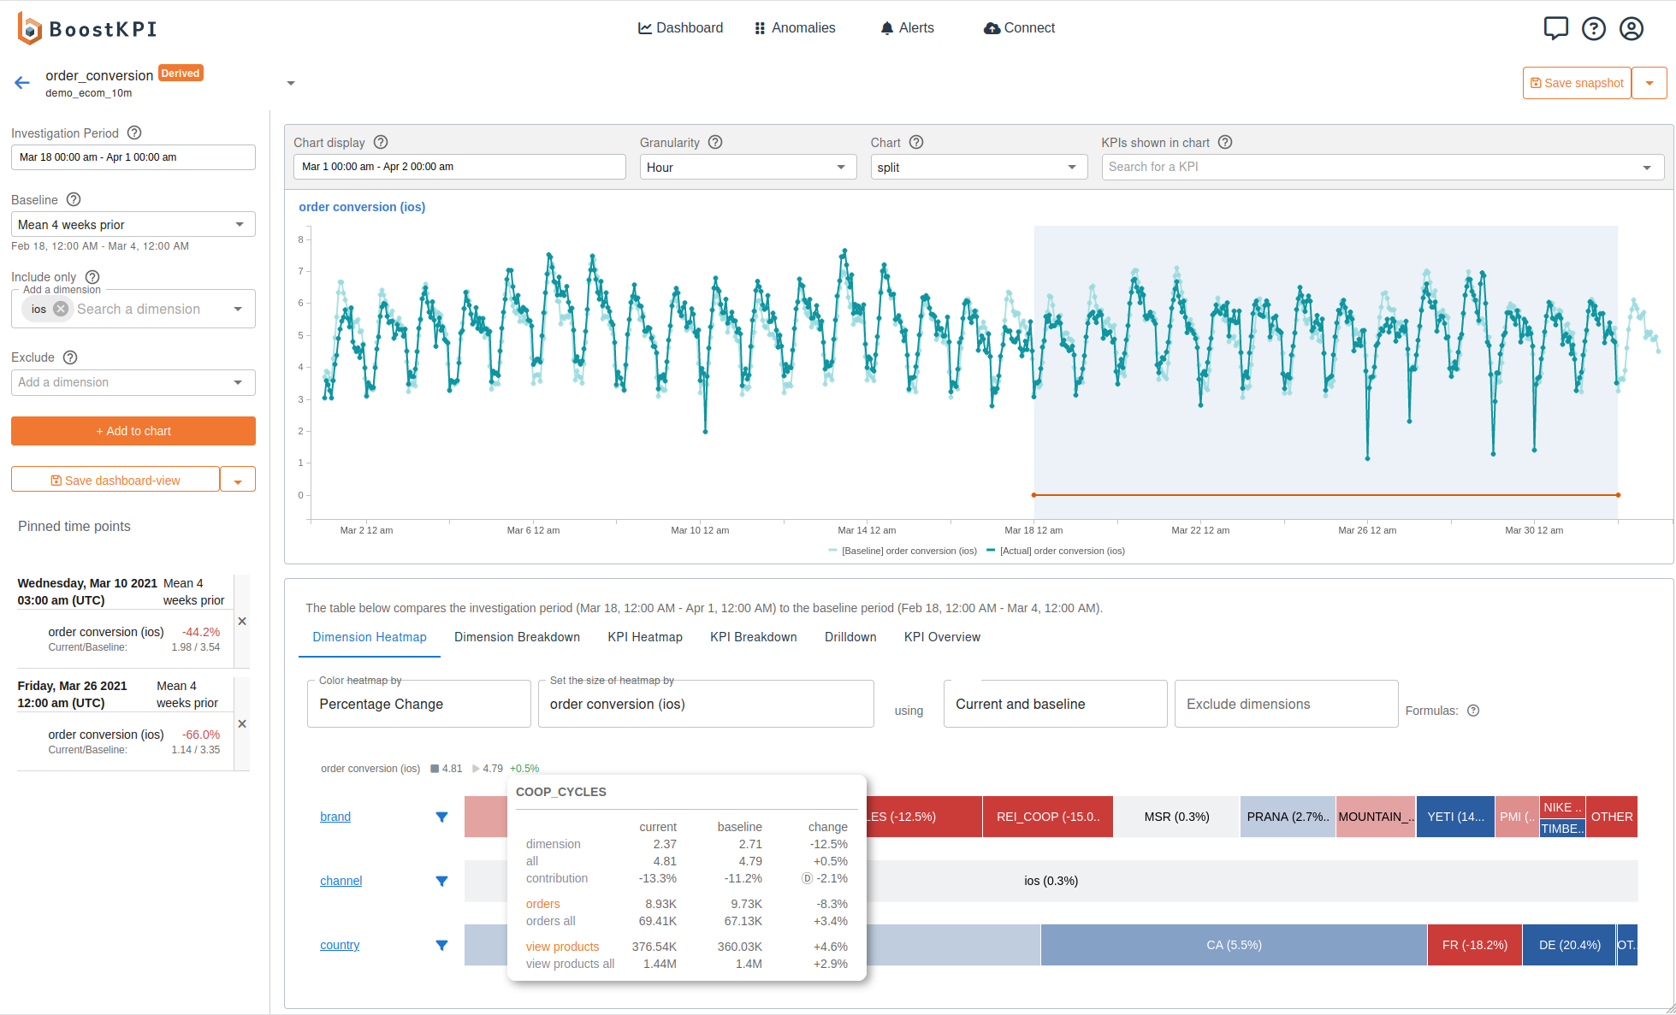1676x1015 pixels.
Task: Open the Baseline Mean 4 weeks prior dropdown
Action: click(133, 224)
